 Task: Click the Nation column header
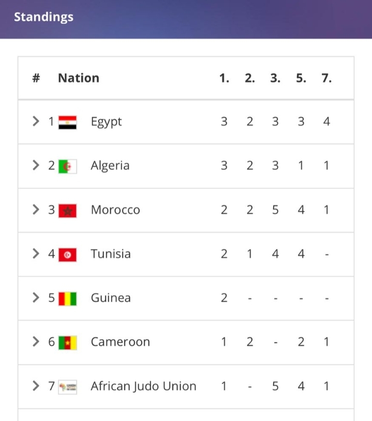(x=79, y=79)
